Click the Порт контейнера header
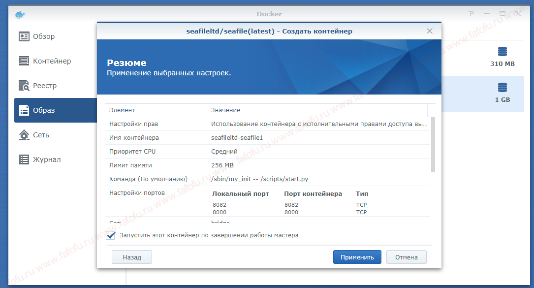 313,193
